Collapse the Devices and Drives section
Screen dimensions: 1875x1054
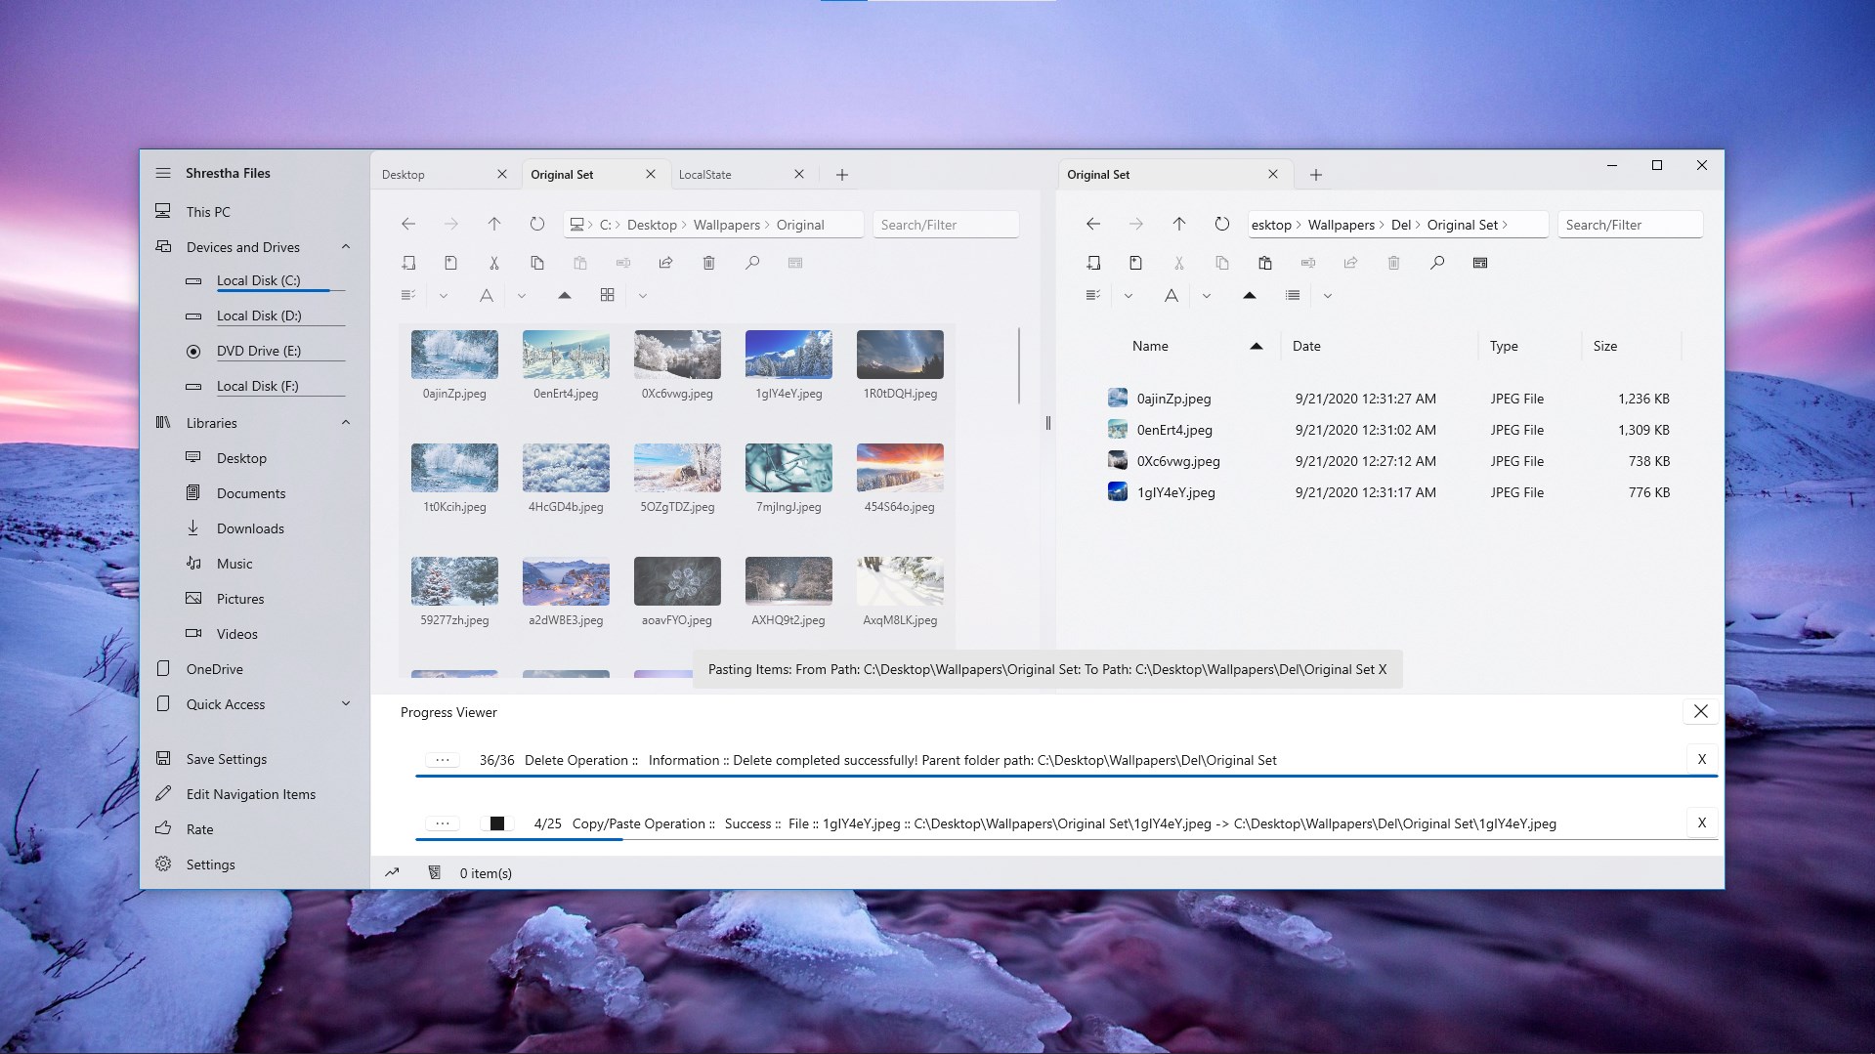pyautogui.click(x=346, y=247)
